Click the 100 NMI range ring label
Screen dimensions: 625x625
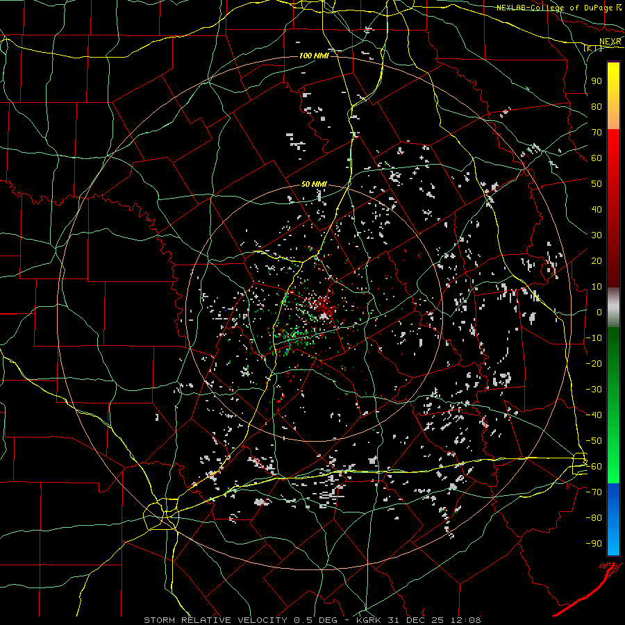click(x=314, y=56)
